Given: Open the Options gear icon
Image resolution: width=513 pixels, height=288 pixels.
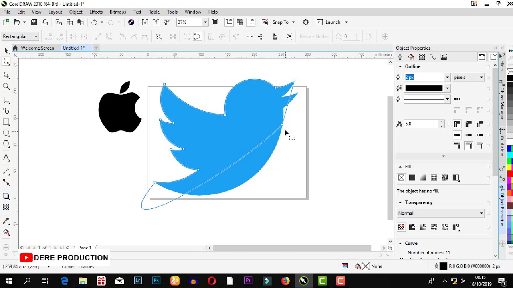Looking at the screenshot, I should click(306, 22).
